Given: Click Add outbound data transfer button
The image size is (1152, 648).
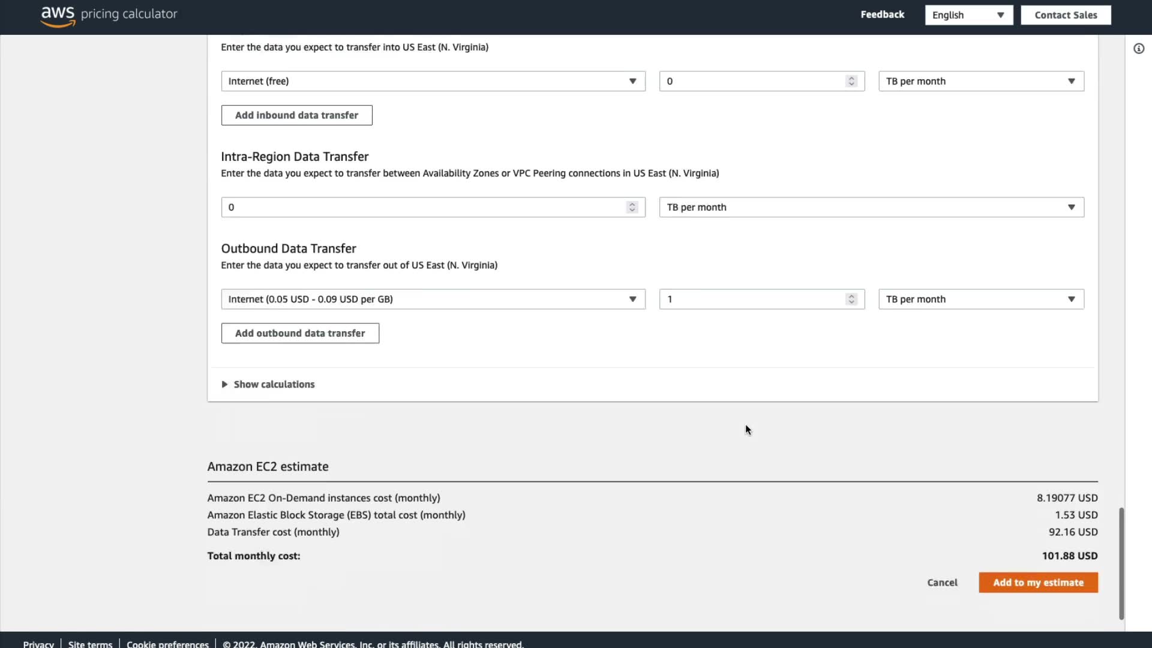Looking at the screenshot, I should point(299,333).
